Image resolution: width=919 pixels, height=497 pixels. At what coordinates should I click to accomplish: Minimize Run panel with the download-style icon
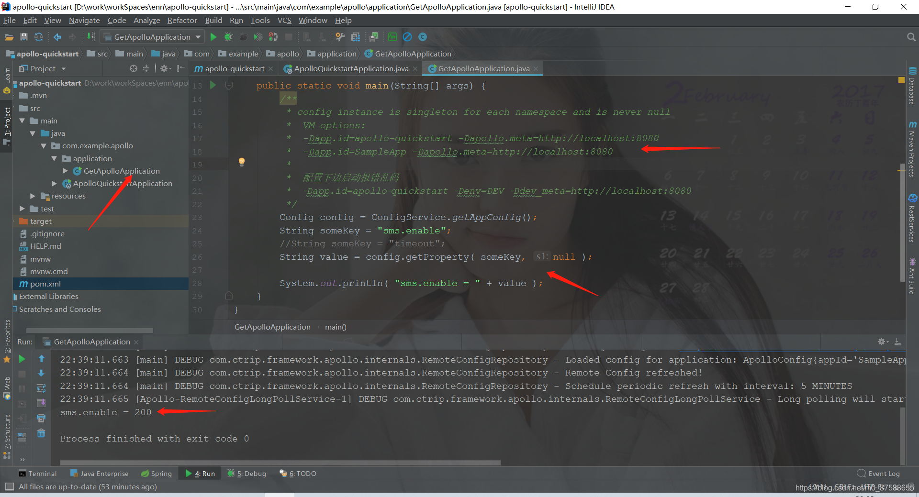(898, 342)
